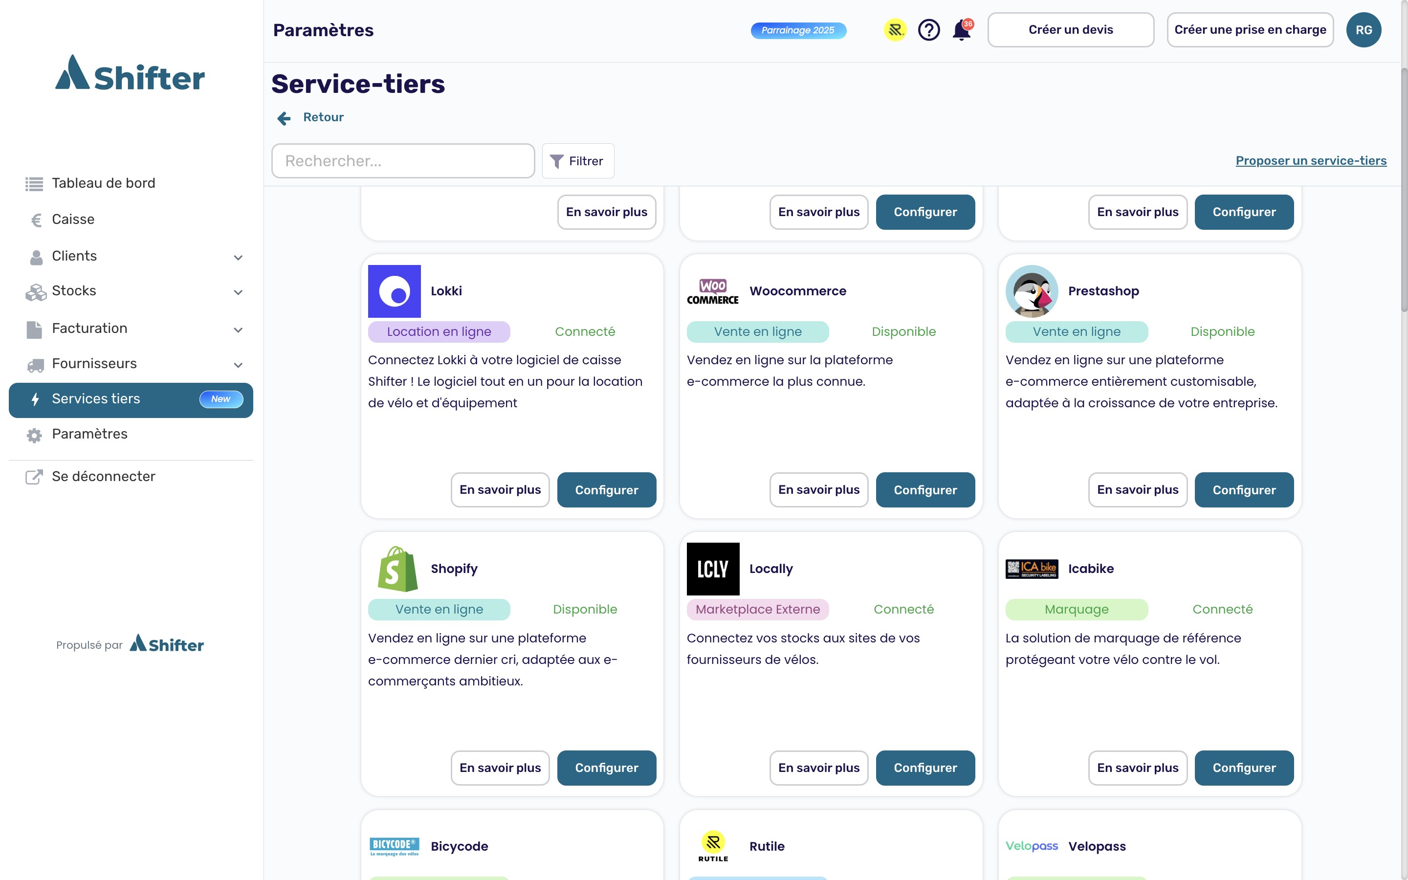This screenshot has width=1408, height=880.
Task: Click the Prestashop penguin logo
Action: click(x=1032, y=291)
